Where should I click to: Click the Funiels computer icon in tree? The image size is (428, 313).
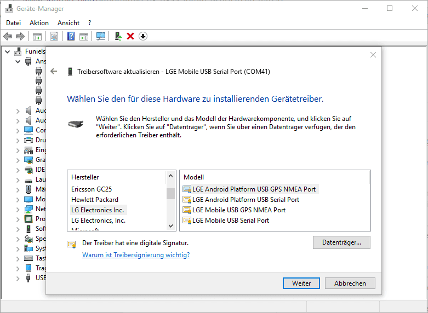[18, 51]
